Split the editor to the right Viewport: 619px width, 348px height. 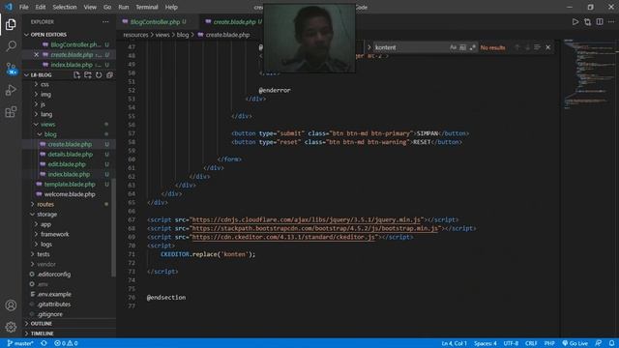click(600, 22)
